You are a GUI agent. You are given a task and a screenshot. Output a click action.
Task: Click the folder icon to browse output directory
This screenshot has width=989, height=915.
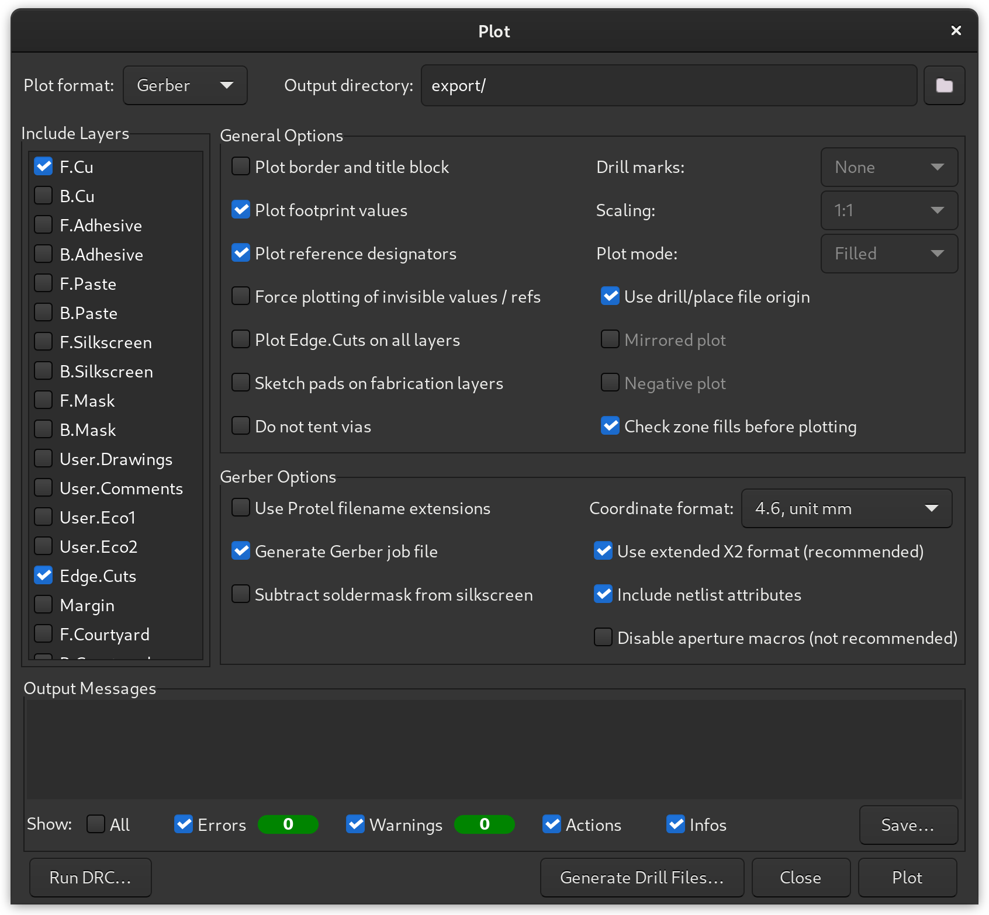pos(944,85)
